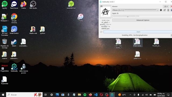Switch to Sideloadly on the taskbar
The width and height of the screenshot is (172, 97).
tap(112, 95)
